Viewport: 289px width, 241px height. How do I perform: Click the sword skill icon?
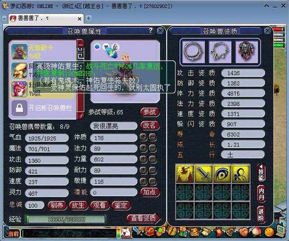point(204,174)
